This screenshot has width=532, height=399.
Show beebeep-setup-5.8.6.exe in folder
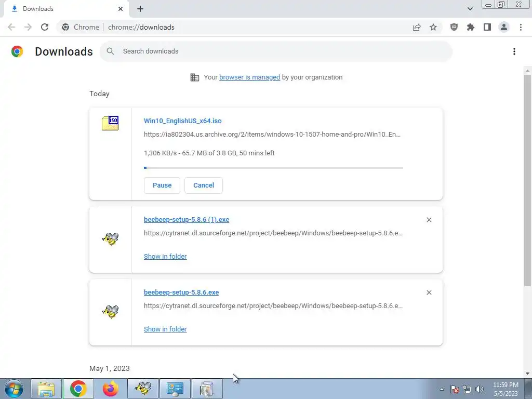165,329
